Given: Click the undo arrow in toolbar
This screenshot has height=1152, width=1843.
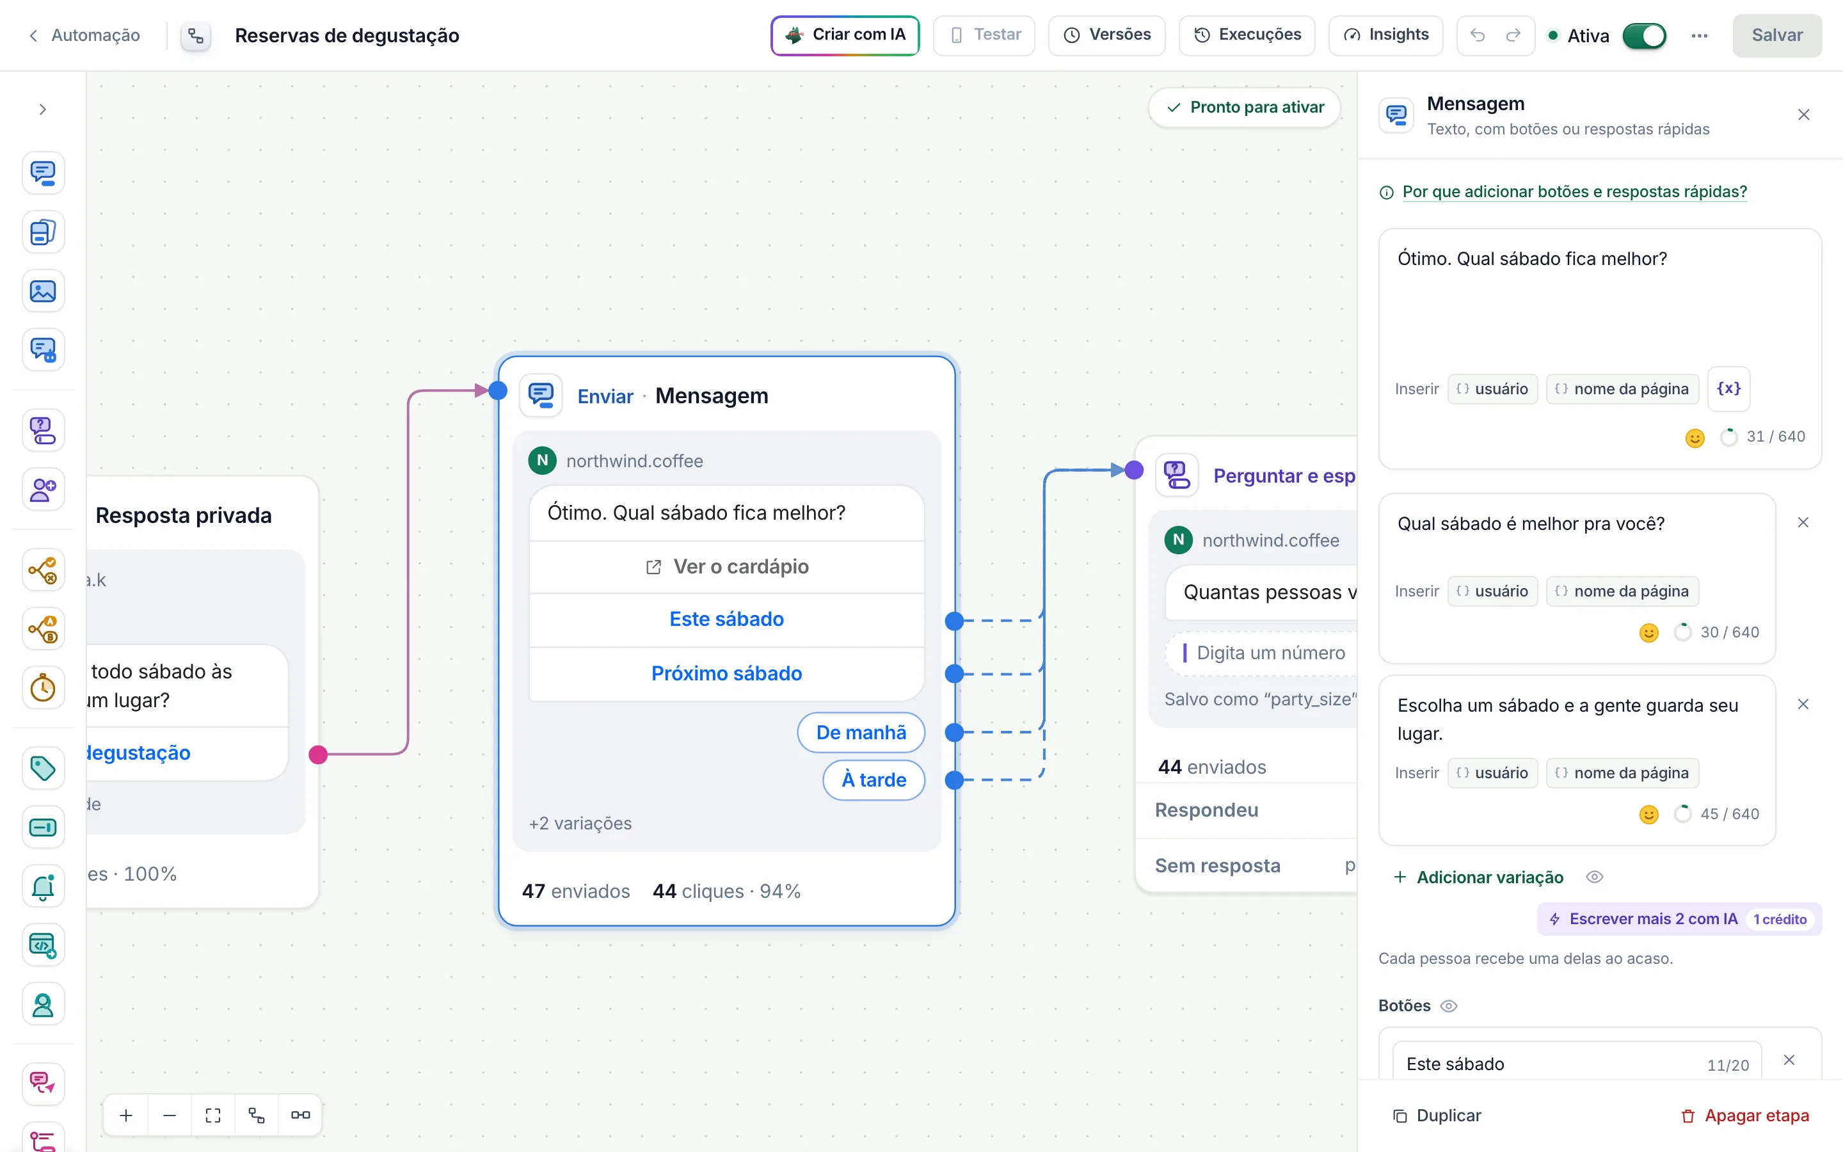Looking at the screenshot, I should 1478,35.
